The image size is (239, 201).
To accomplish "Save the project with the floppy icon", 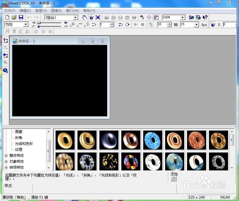I will [21, 17].
